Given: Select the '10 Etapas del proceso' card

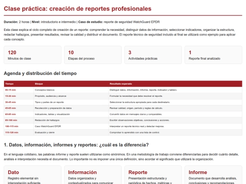Looking at the screenshot, I should point(93,55).
